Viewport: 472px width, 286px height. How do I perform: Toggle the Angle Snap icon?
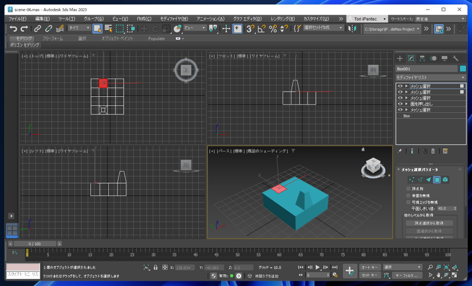pyautogui.click(x=261, y=28)
